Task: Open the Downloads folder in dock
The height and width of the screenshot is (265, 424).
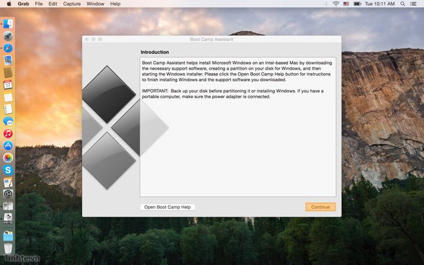Action: click(x=8, y=236)
